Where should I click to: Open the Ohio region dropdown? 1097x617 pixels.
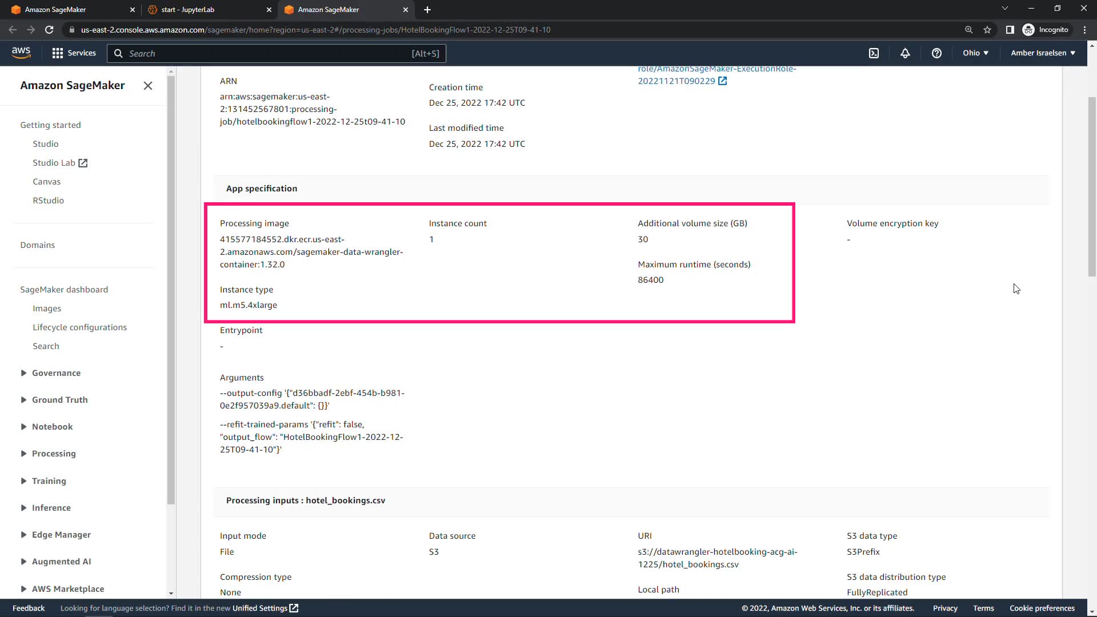pyautogui.click(x=975, y=53)
